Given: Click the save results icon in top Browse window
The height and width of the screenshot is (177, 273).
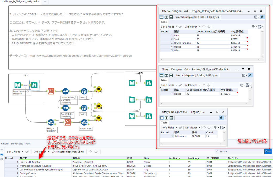Looking at the screenshot, I should pyautogui.click(x=260, y=26).
